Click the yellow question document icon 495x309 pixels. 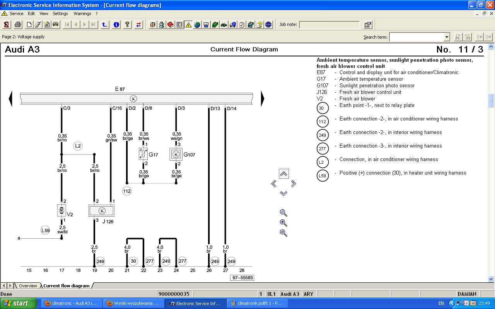259,25
